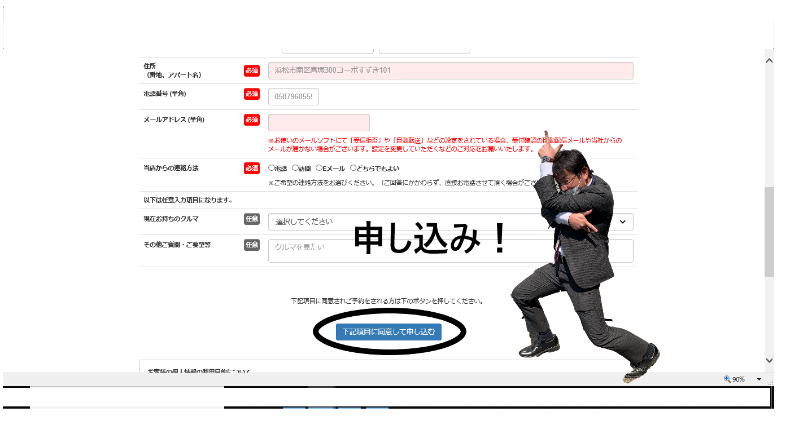
Task: Click the 任意 badge beside 現在お持ちのクルマ
Action: coord(252,219)
